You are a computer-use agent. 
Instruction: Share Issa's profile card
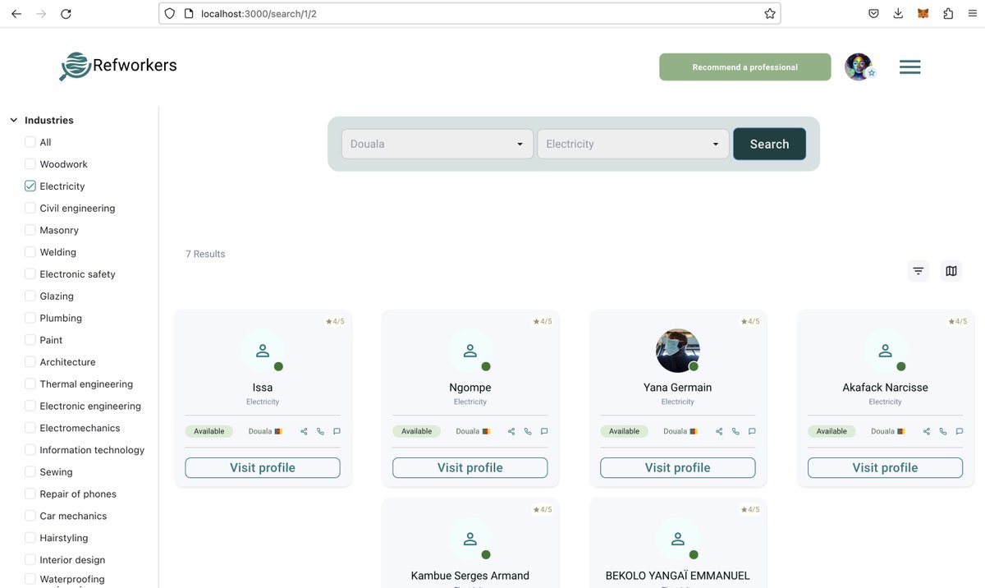pos(304,431)
